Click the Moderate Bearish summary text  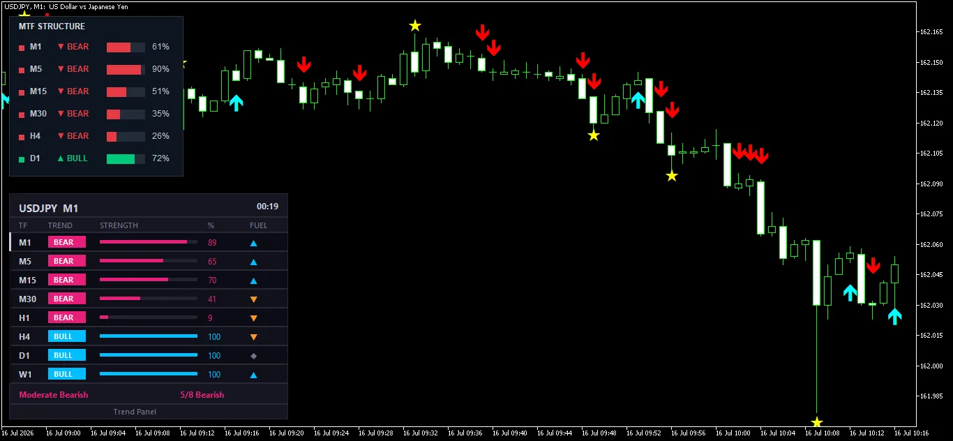pos(54,395)
